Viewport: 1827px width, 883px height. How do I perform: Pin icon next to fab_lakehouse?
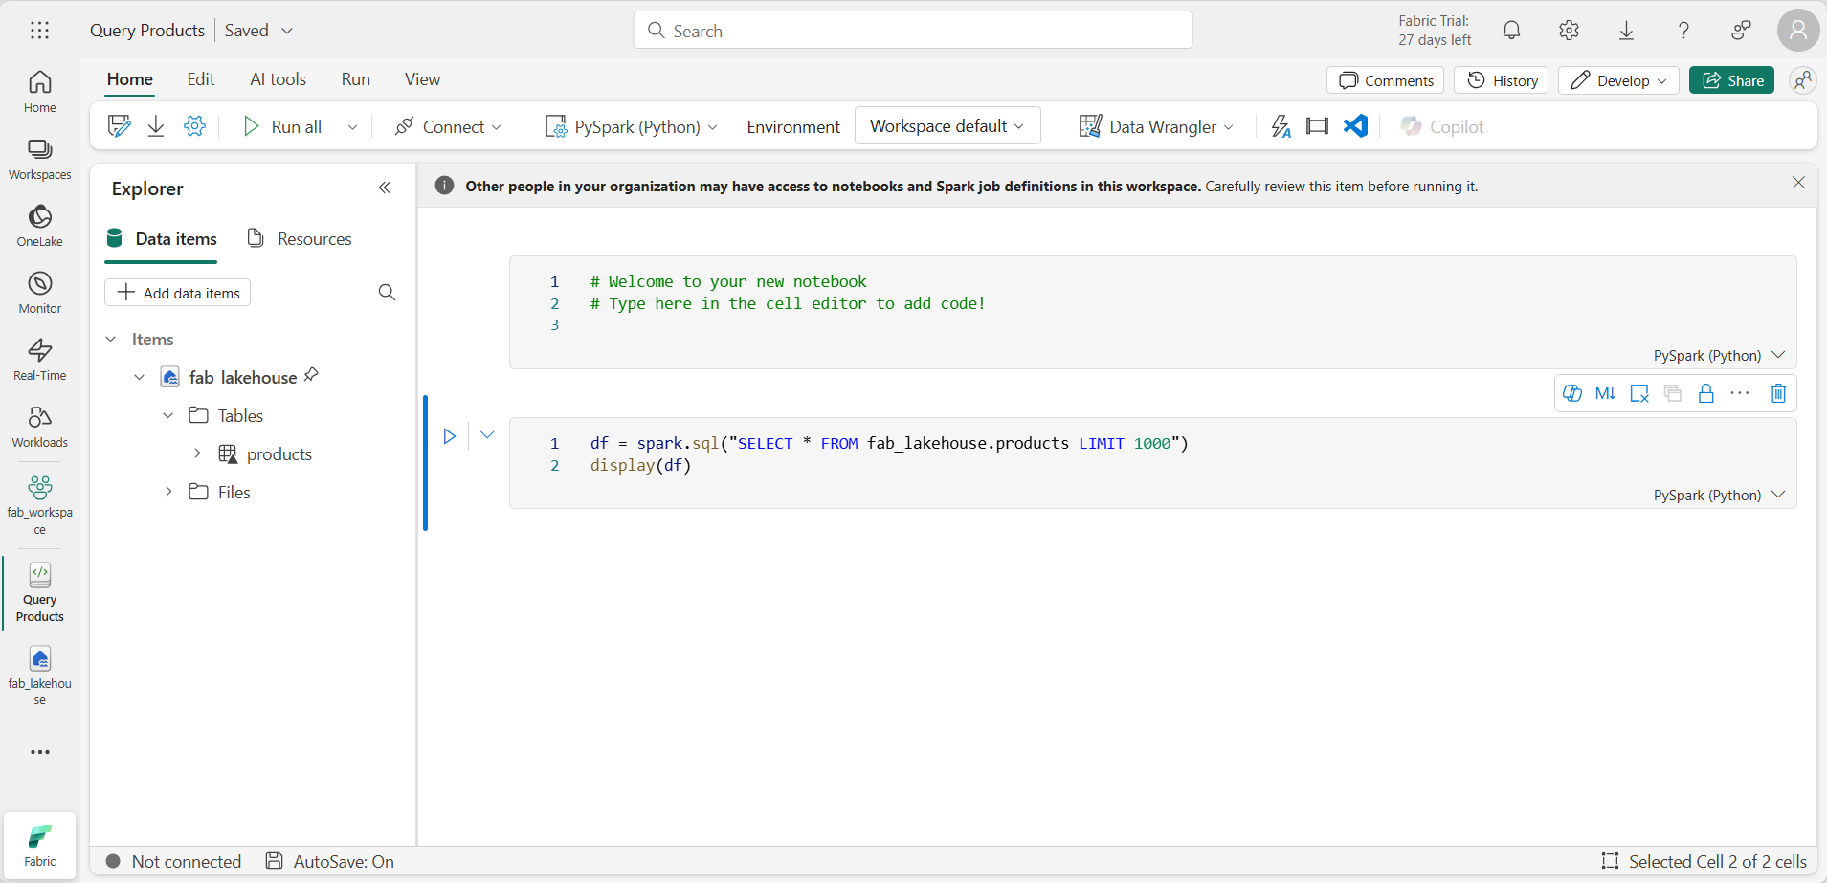311,376
